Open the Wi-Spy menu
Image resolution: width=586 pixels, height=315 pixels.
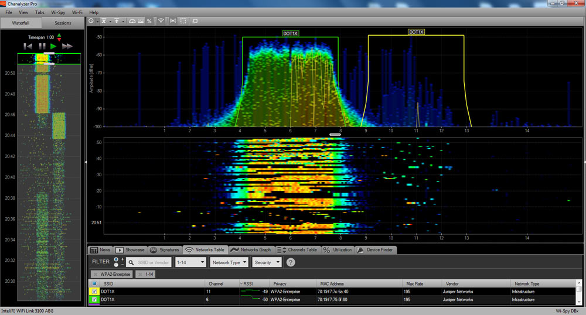[58, 12]
